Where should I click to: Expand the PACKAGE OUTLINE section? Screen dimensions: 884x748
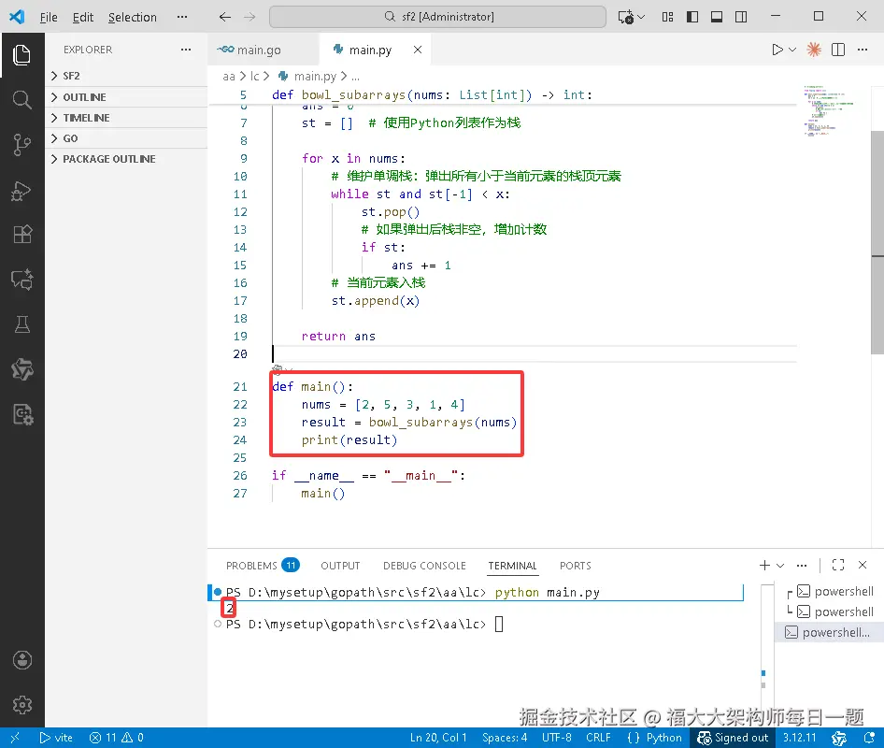point(126,159)
